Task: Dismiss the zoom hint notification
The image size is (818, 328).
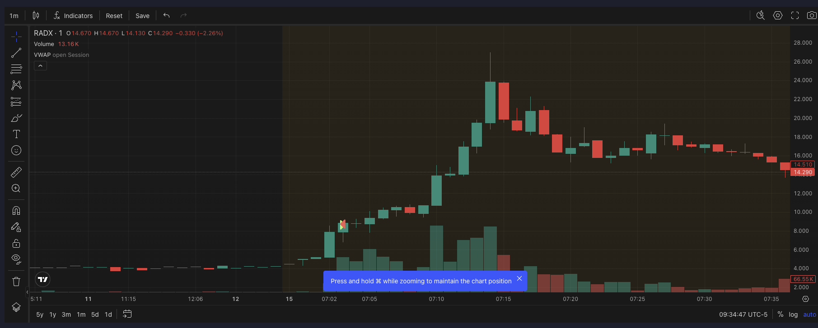Action: click(519, 278)
